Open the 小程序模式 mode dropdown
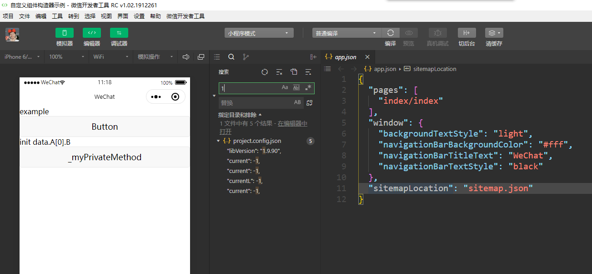 point(259,33)
